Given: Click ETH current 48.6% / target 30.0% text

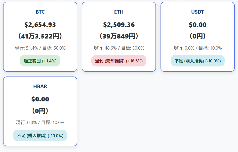Looking at the screenshot, I should (x=119, y=48).
